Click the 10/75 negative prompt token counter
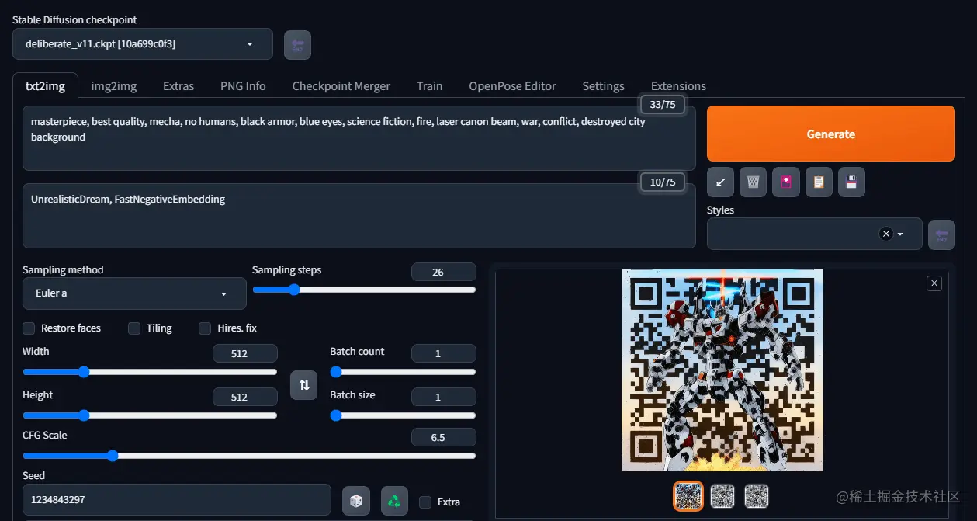Image resolution: width=977 pixels, height=521 pixels. (663, 182)
